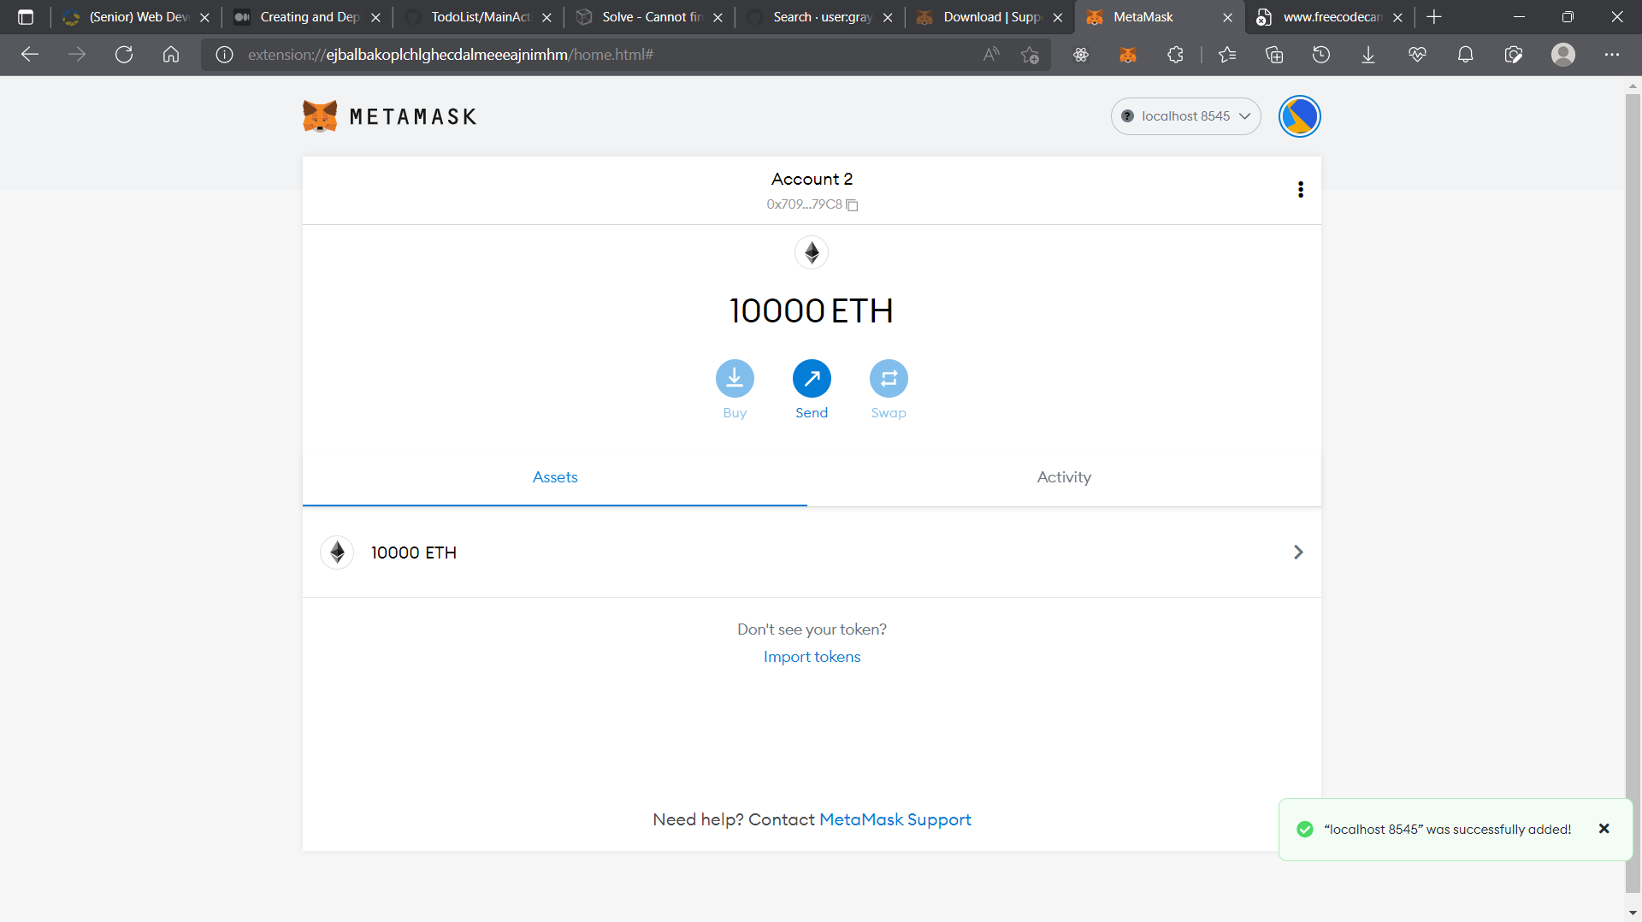1642x922 pixels.
Task: Click the read aloud icon in the address bar
Action: click(x=991, y=55)
